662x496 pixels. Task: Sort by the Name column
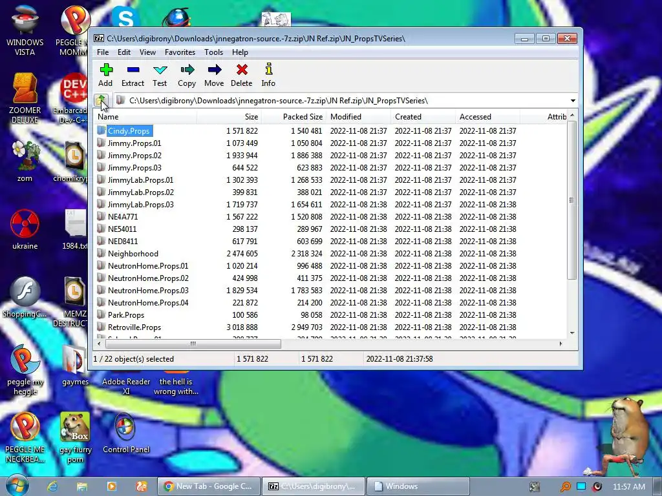tap(145, 117)
